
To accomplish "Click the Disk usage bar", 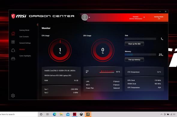I will (x=140, y=39).
